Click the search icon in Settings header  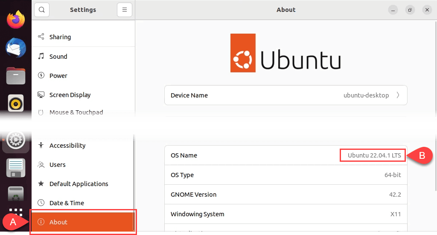[x=42, y=10]
